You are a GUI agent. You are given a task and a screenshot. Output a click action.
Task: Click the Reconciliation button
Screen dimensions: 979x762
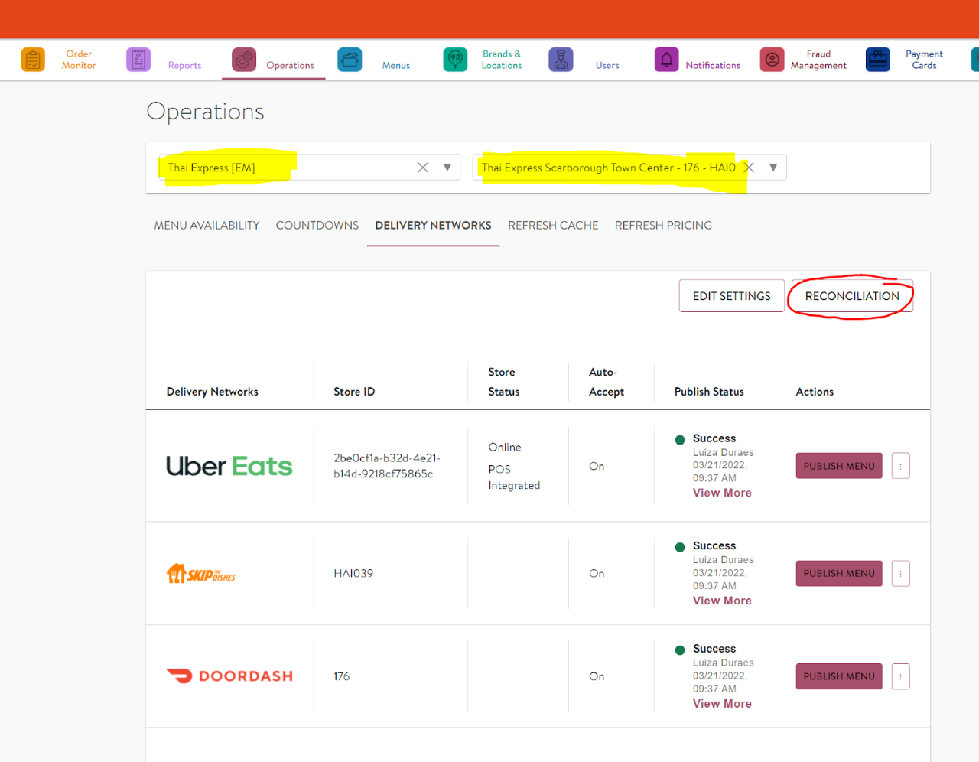[852, 296]
